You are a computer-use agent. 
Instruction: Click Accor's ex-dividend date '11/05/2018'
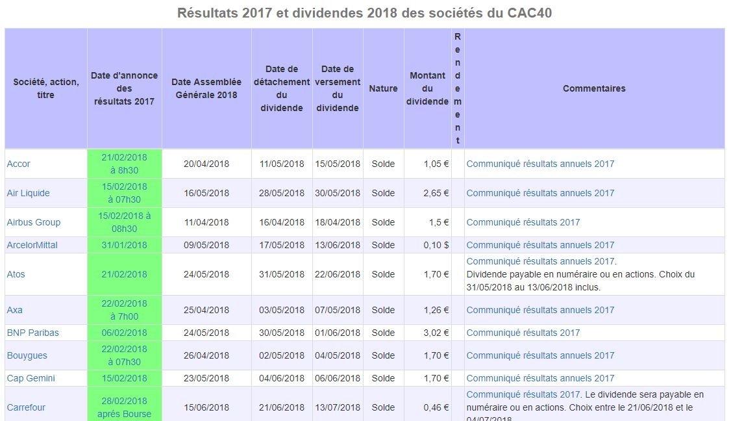coord(282,164)
